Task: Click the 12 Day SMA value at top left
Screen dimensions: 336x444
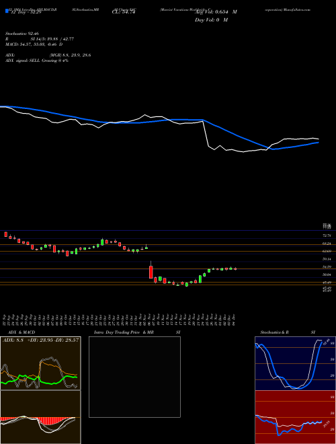Action: pos(26,12)
